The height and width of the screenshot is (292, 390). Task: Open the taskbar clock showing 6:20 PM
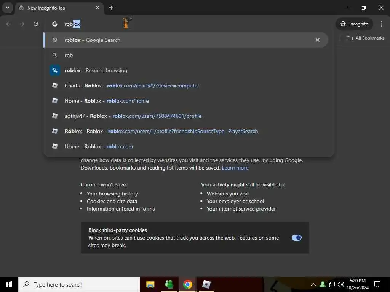click(357, 284)
